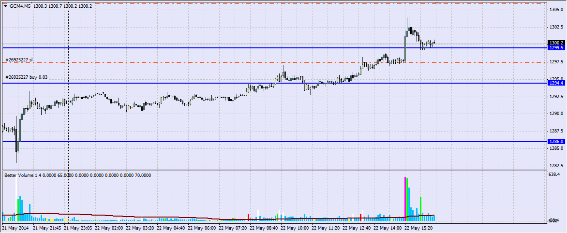Click the 638.4 volume scale value

click(x=555, y=175)
